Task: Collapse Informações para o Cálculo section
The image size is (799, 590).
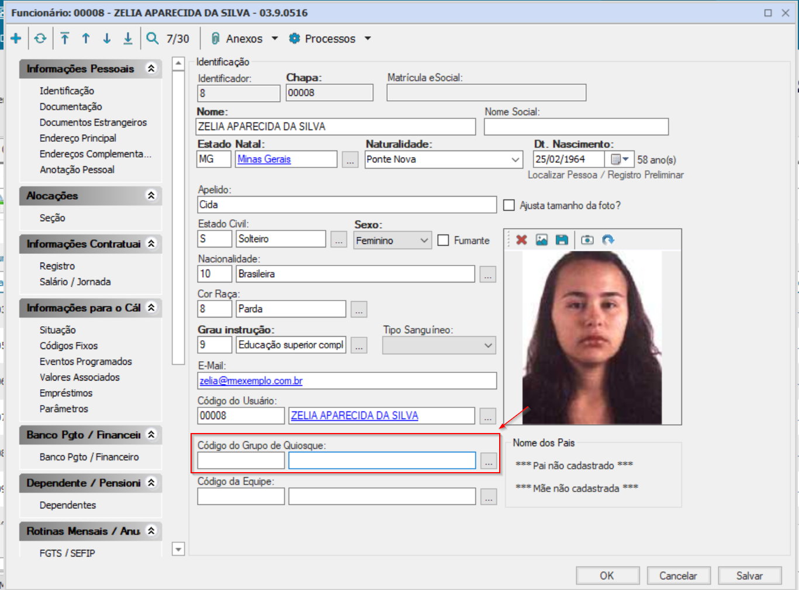Action: [x=151, y=308]
